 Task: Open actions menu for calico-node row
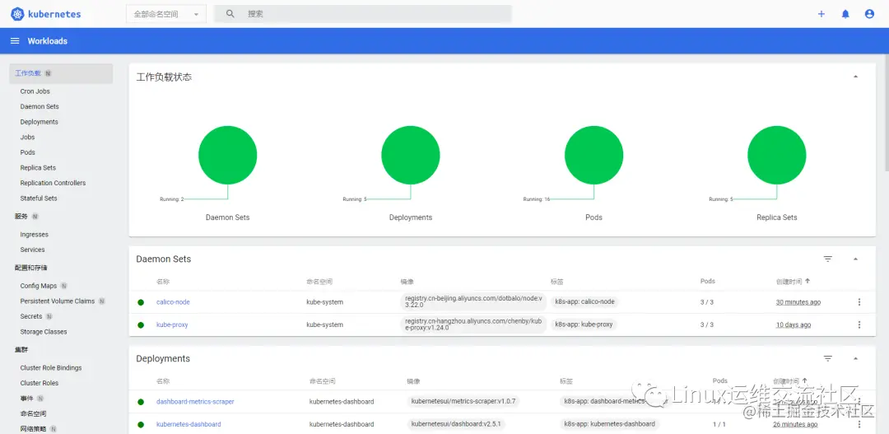859,301
